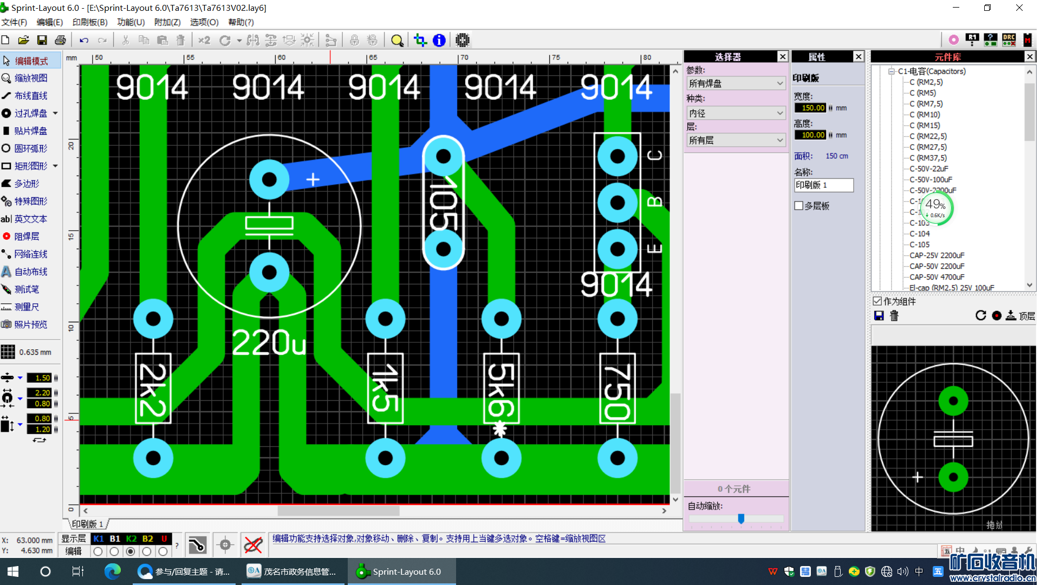
Task: Open the 功能(U) menu
Action: 131,22
